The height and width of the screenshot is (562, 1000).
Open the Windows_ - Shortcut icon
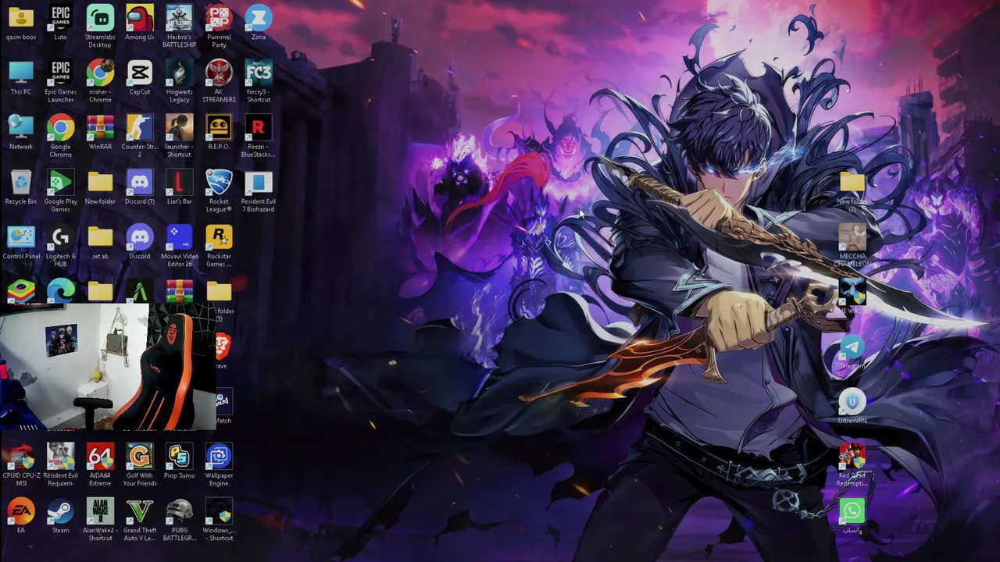pyautogui.click(x=219, y=518)
